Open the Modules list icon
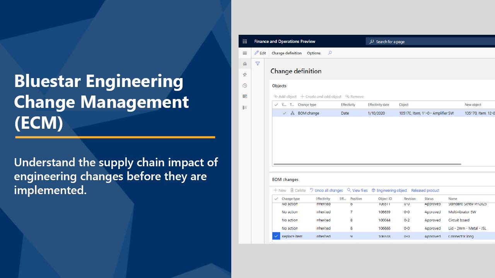Image resolution: width=495 pixels, height=278 pixels. click(245, 107)
